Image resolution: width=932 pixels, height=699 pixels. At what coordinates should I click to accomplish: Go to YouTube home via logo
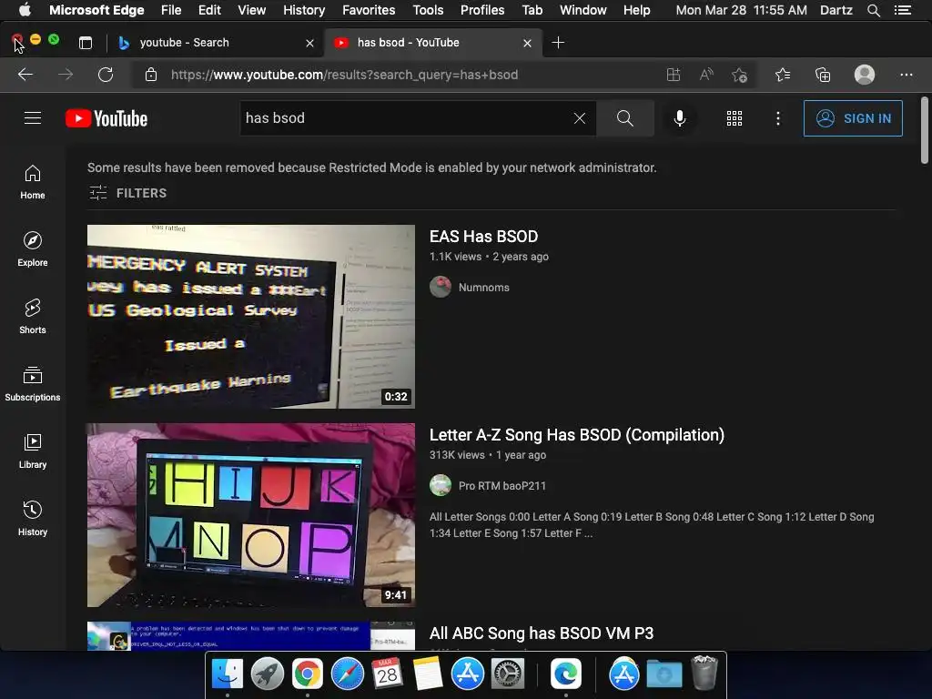pos(106,118)
